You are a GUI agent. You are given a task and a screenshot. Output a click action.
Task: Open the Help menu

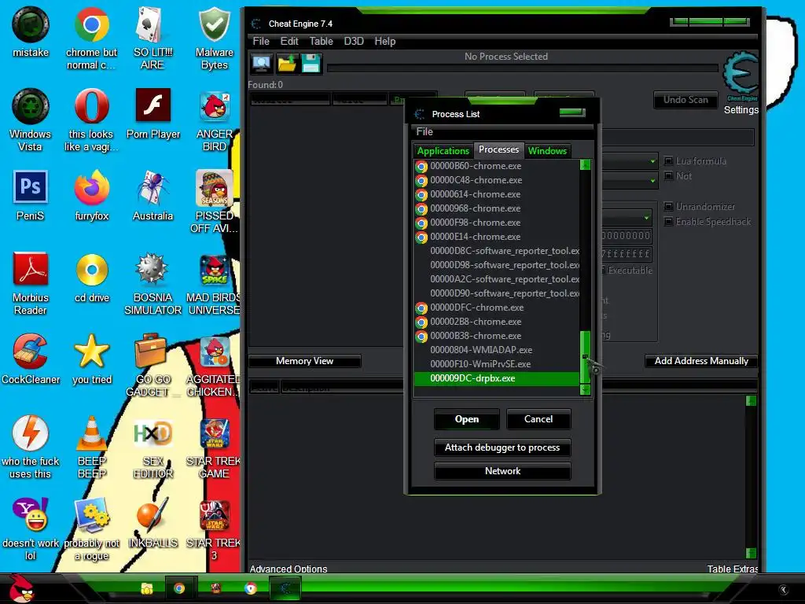385,41
